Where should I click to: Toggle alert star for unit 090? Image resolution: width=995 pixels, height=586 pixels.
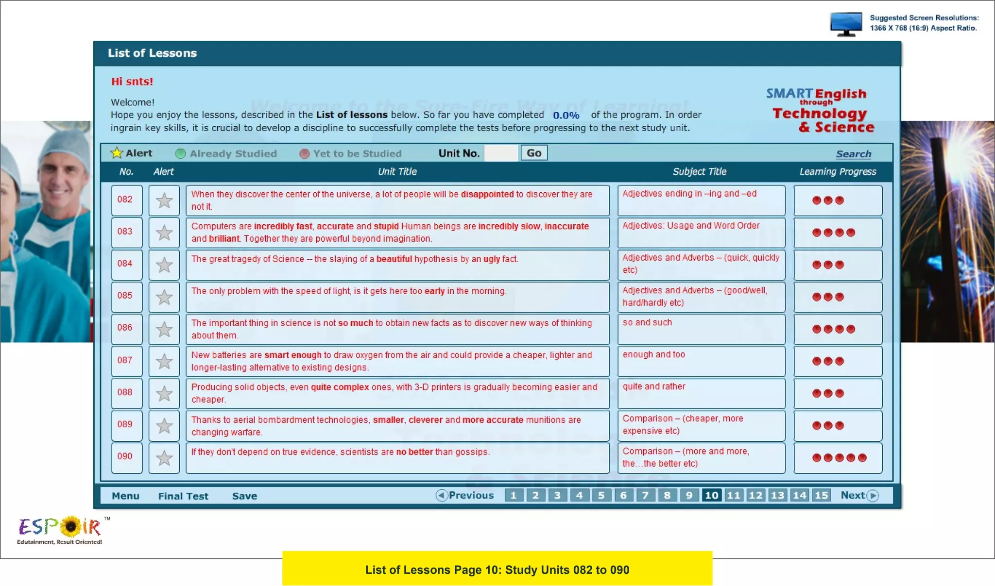point(164,458)
